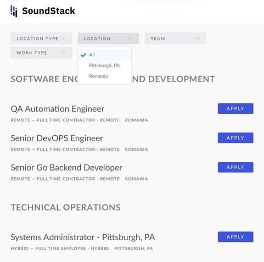The height and width of the screenshot is (262, 264).
Task: Open the QA Automation Engineer job title
Action: 58,109
